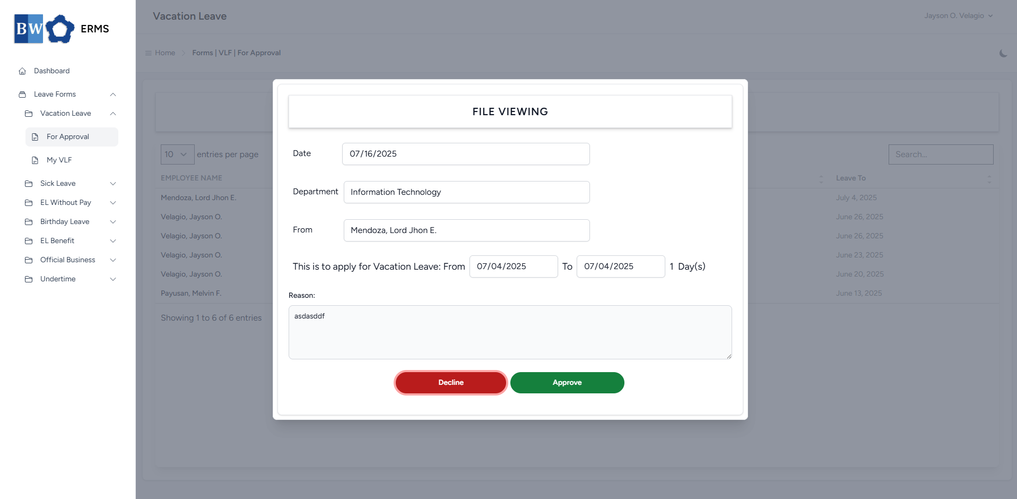
Task: Sort by the Leave To column arrows
Action: point(989,179)
